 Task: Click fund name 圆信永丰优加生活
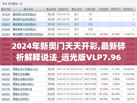tap(23, 89)
